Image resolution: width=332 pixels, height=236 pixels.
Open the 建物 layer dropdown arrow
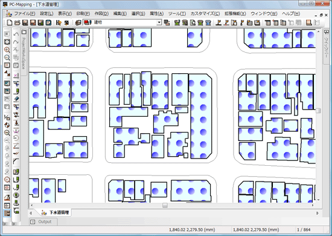pyautogui.click(x=159, y=22)
